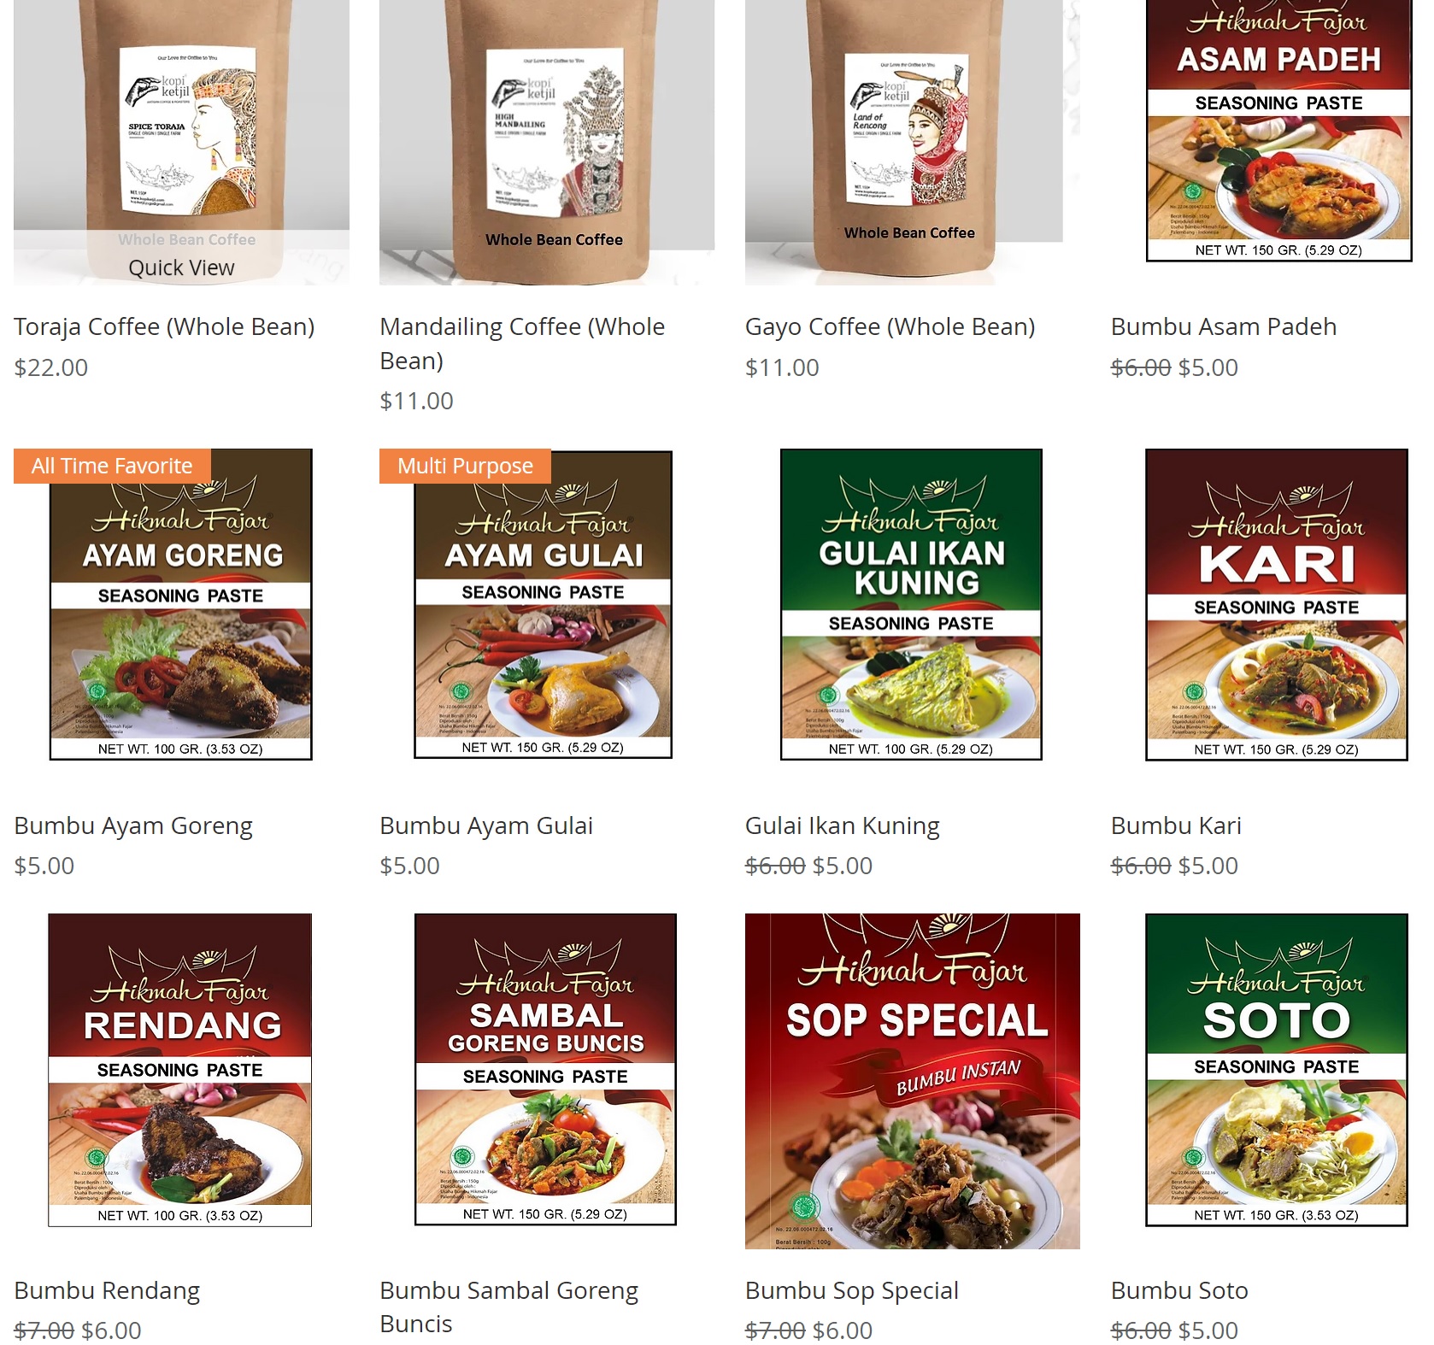Click the Asam Padeh seasoning paste image

pos(1278,130)
